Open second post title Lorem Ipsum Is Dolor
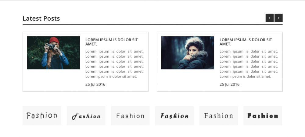 246,42
